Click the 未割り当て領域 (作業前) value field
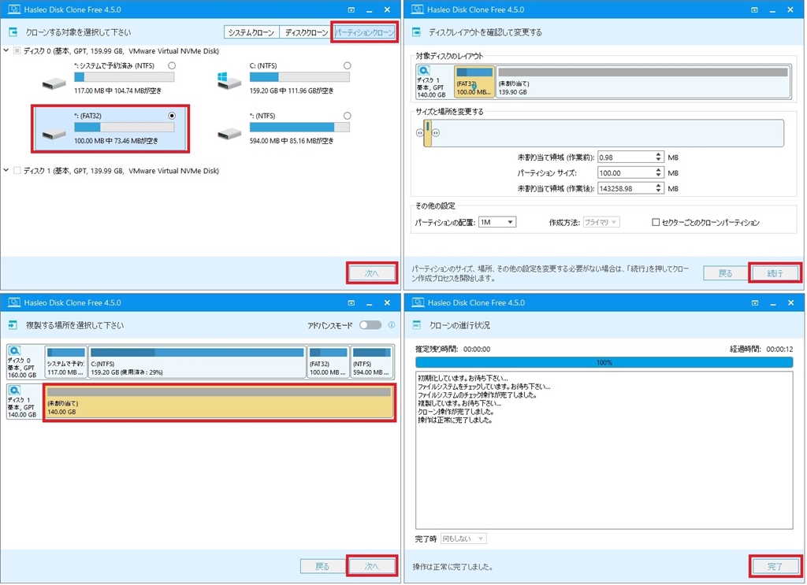Screen dimensions: 807x585 pyautogui.click(x=626, y=157)
